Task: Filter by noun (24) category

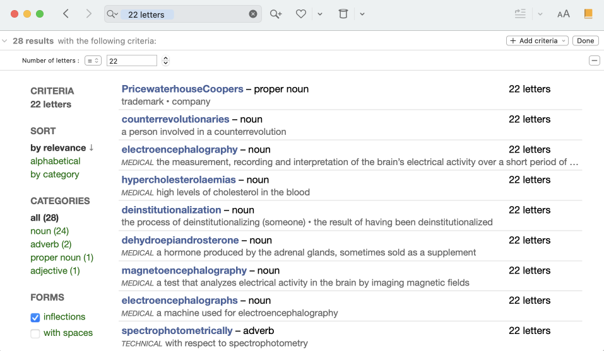Action: click(x=49, y=231)
